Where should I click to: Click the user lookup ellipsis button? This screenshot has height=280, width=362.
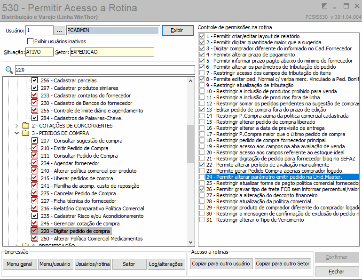point(60,30)
